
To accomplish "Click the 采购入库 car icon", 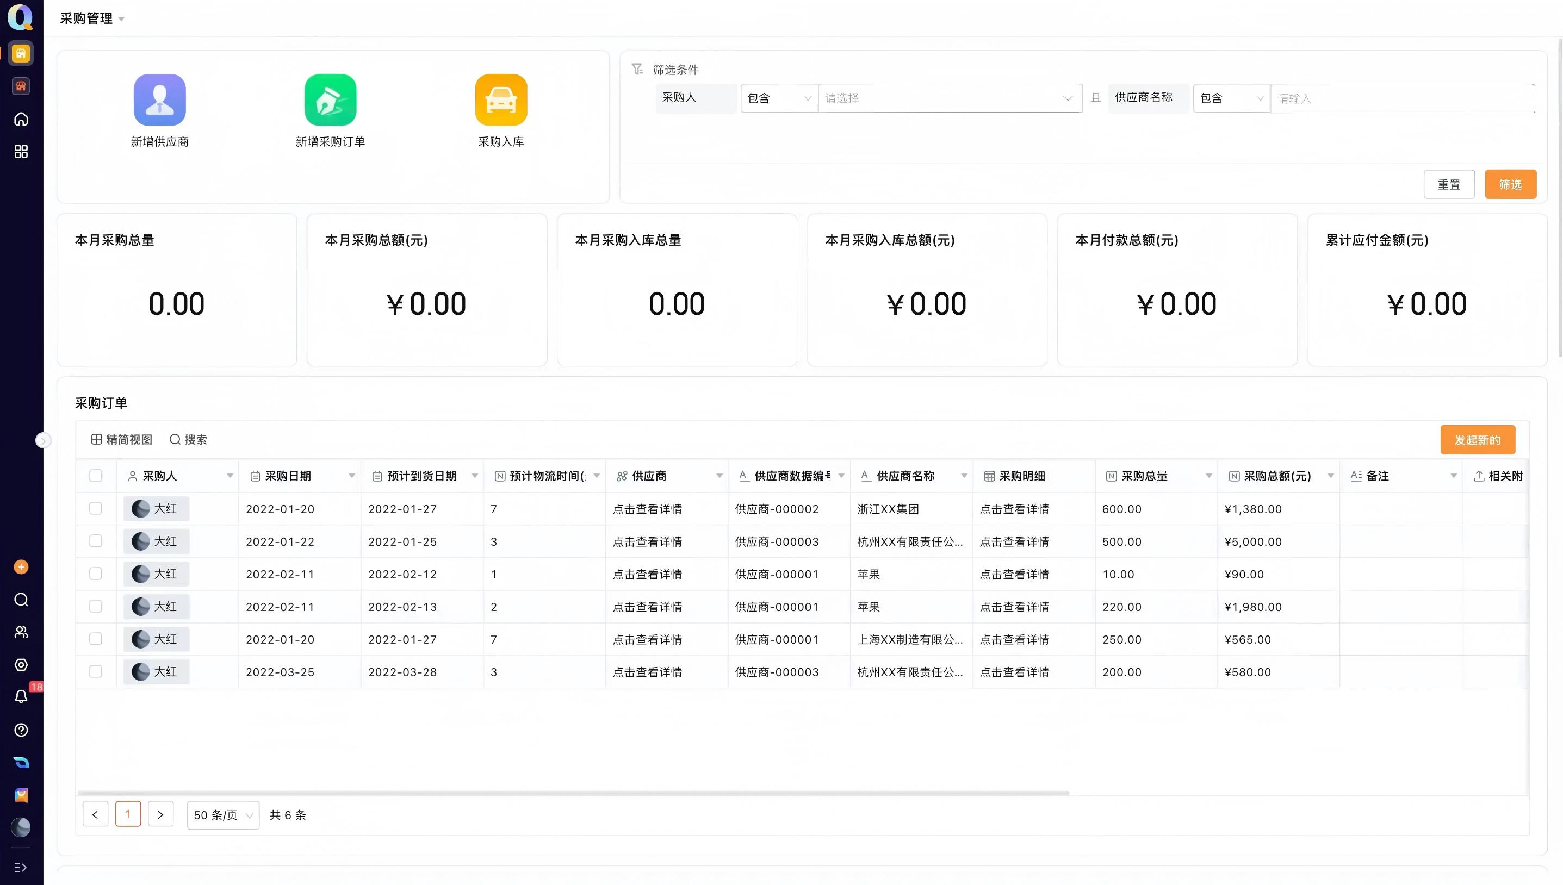I will [x=501, y=99].
